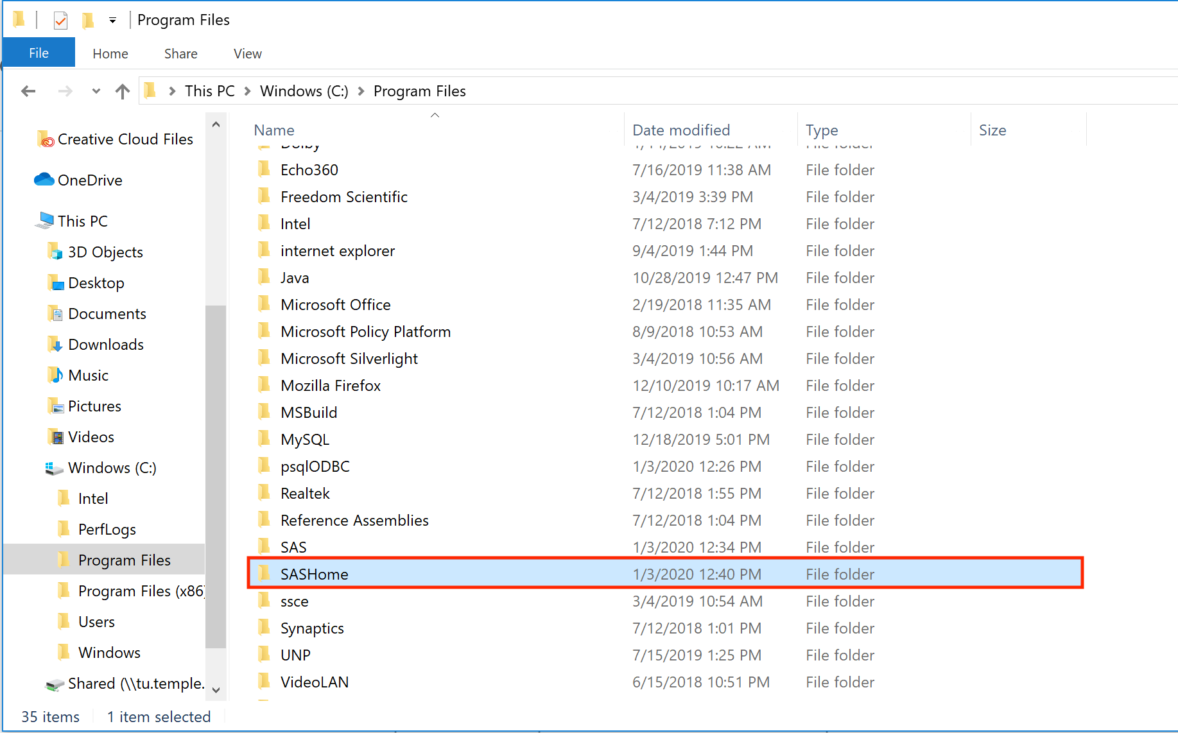Expand the chevron after This PC in breadcrumb

248,91
